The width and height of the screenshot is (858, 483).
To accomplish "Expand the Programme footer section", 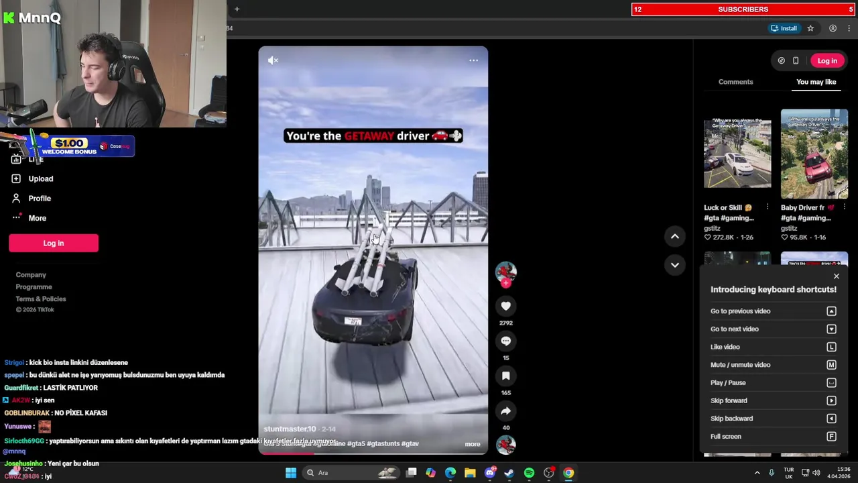I will pos(34,286).
